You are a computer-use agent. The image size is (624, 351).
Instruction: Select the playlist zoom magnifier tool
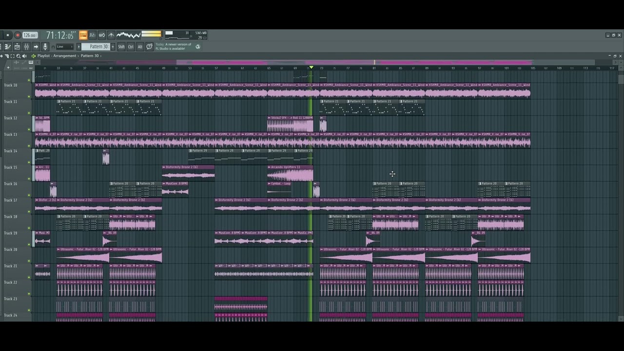point(19,56)
